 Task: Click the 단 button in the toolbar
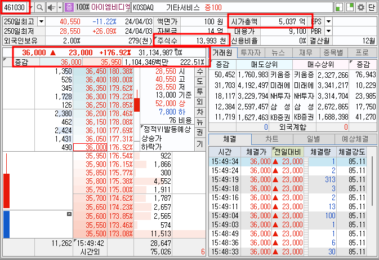pos(372,7)
